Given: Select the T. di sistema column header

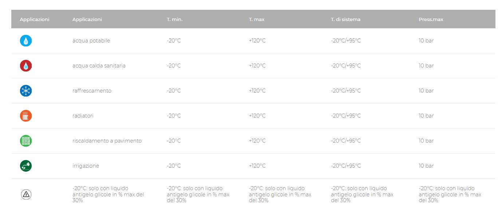Looking at the screenshot, I should (x=345, y=19).
